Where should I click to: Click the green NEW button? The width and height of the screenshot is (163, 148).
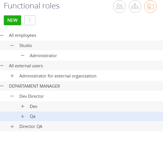pyautogui.click(x=12, y=20)
